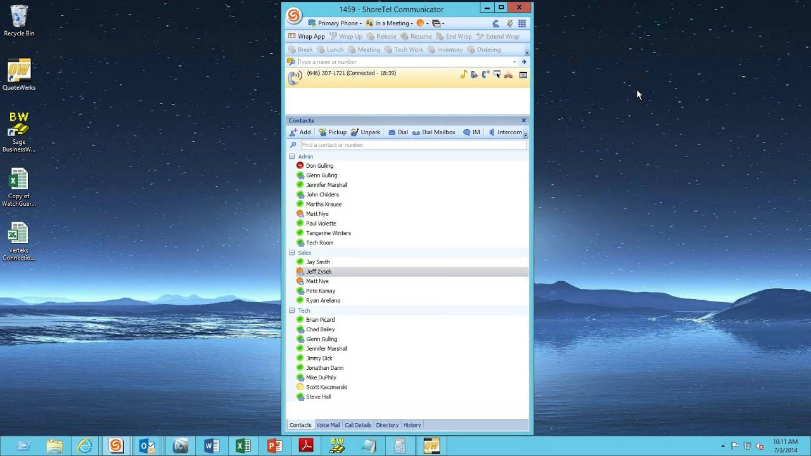Click the Extend Wrap toolbar item
811x456 pixels.
(497, 37)
